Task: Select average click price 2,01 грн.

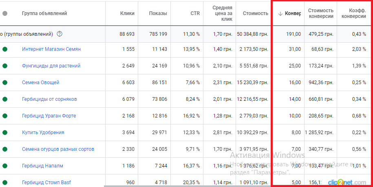Action: pyautogui.click(x=223, y=99)
